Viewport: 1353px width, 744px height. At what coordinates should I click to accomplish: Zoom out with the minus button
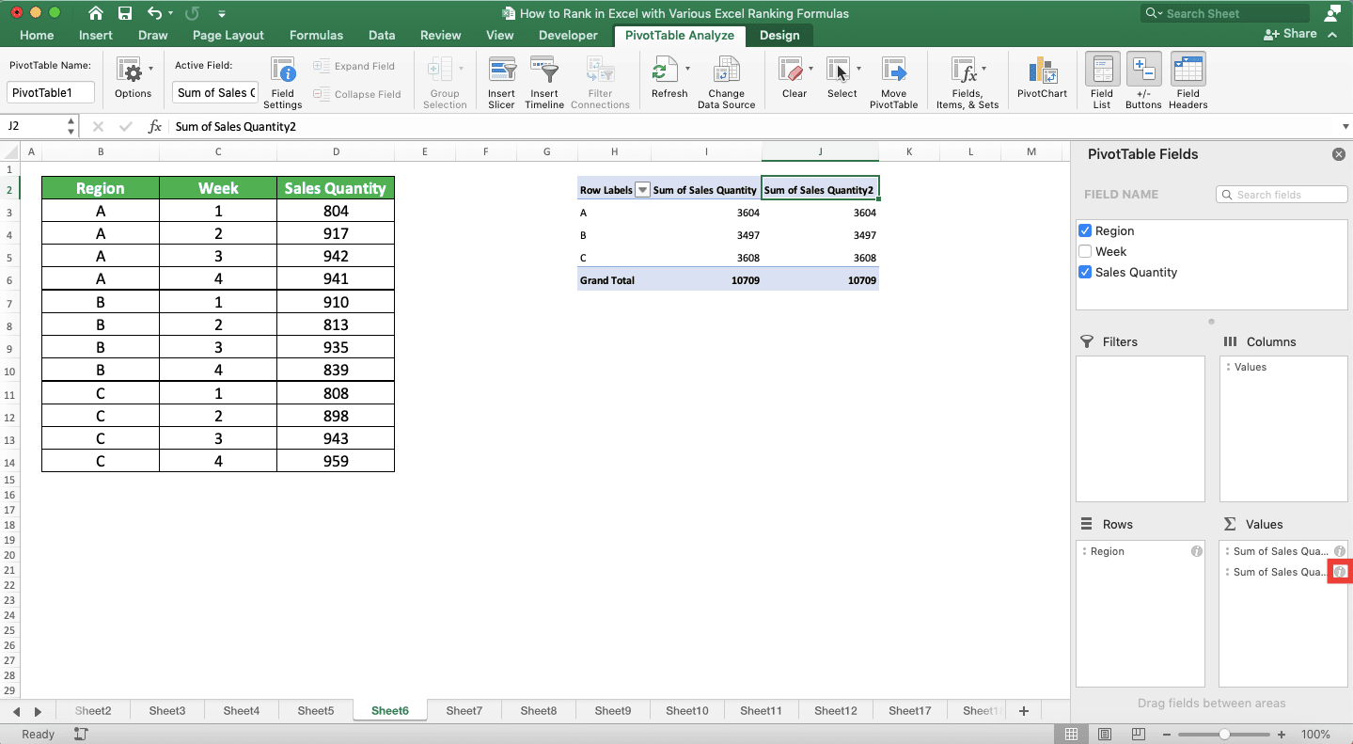(1167, 734)
